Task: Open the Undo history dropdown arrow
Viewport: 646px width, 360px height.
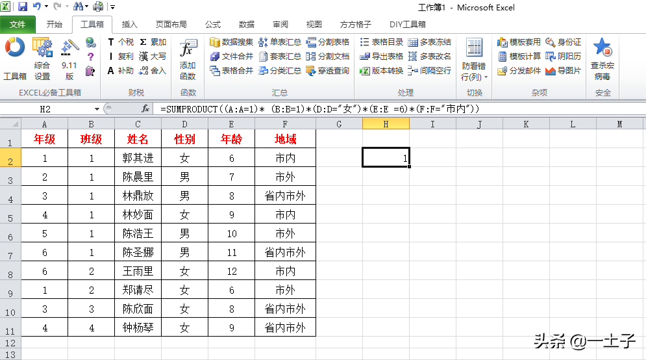Action: (x=46, y=6)
